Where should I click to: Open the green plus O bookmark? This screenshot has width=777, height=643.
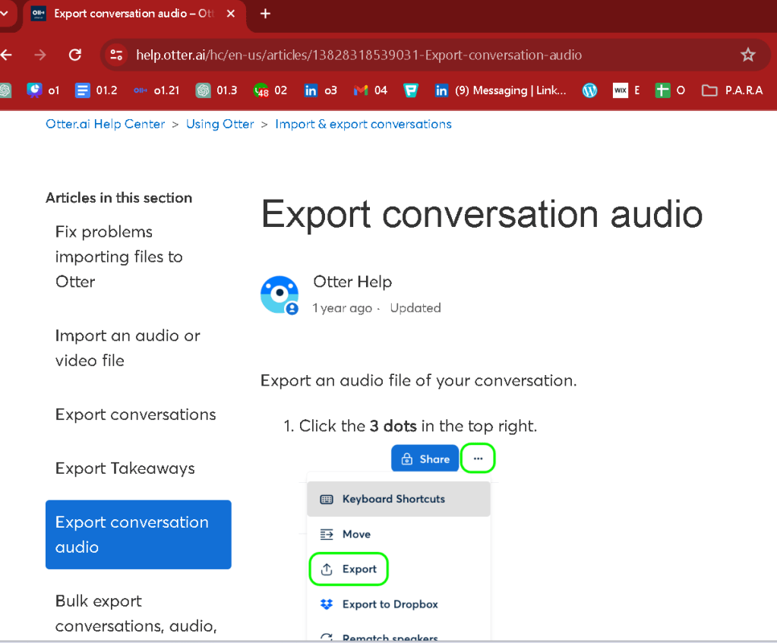[x=670, y=90]
